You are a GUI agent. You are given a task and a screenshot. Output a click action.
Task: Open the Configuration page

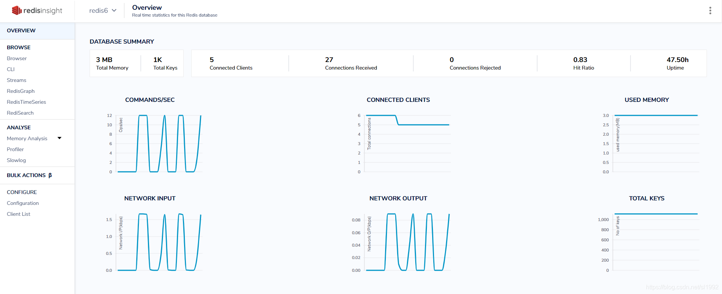click(23, 203)
